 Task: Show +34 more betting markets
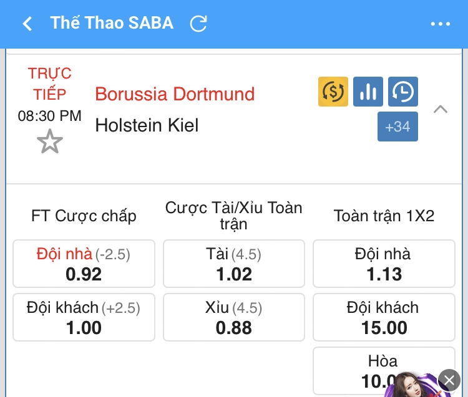(x=397, y=127)
